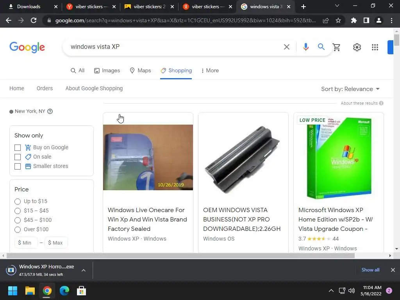The image size is (400, 300).
Task: Go back to the previous page
Action: coord(9,20)
